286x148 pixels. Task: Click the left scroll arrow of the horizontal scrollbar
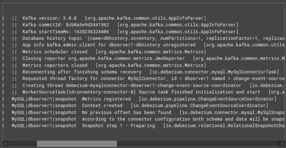click(5, 144)
